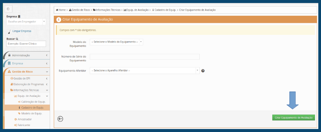Image resolution: width=321 pixels, height=132 pixels.
Task: Click the info icon in orange header
Action: (x=58, y=19)
